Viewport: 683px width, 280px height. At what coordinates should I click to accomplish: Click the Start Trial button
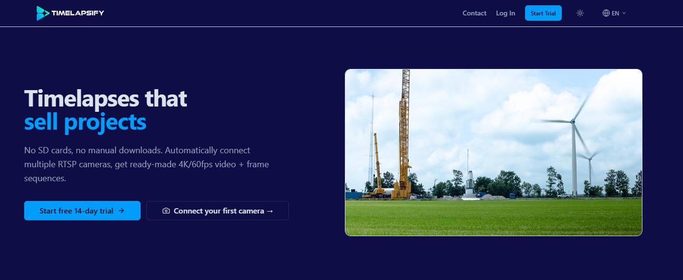pos(543,13)
